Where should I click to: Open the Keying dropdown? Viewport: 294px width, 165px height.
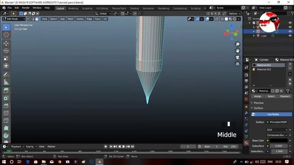point(31,147)
